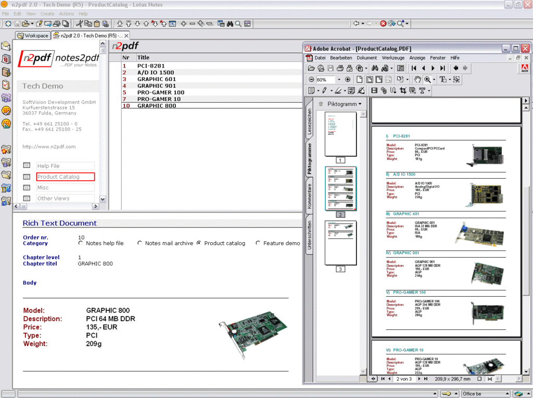Click the binoculars Find icon in Acrobat
This screenshot has width=533, height=398.
[375, 68]
